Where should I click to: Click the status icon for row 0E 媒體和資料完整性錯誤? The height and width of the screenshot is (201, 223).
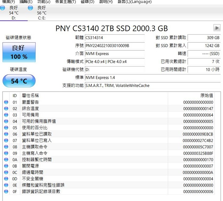click(6, 185)
